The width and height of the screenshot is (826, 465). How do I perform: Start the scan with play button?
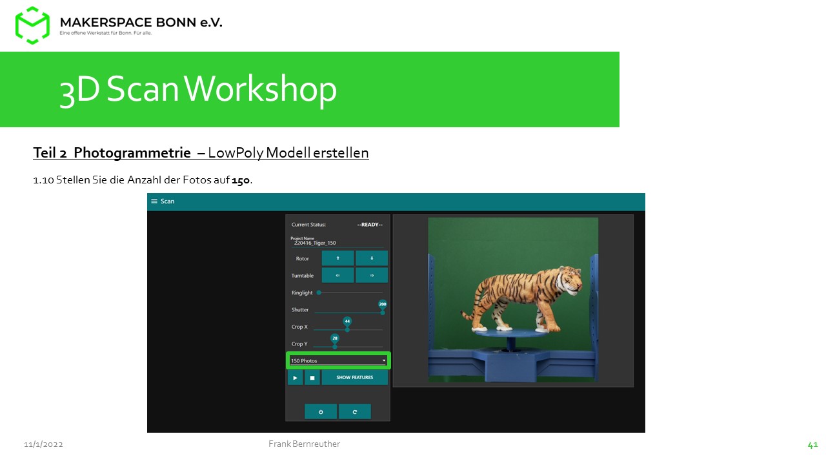point(295,377)
